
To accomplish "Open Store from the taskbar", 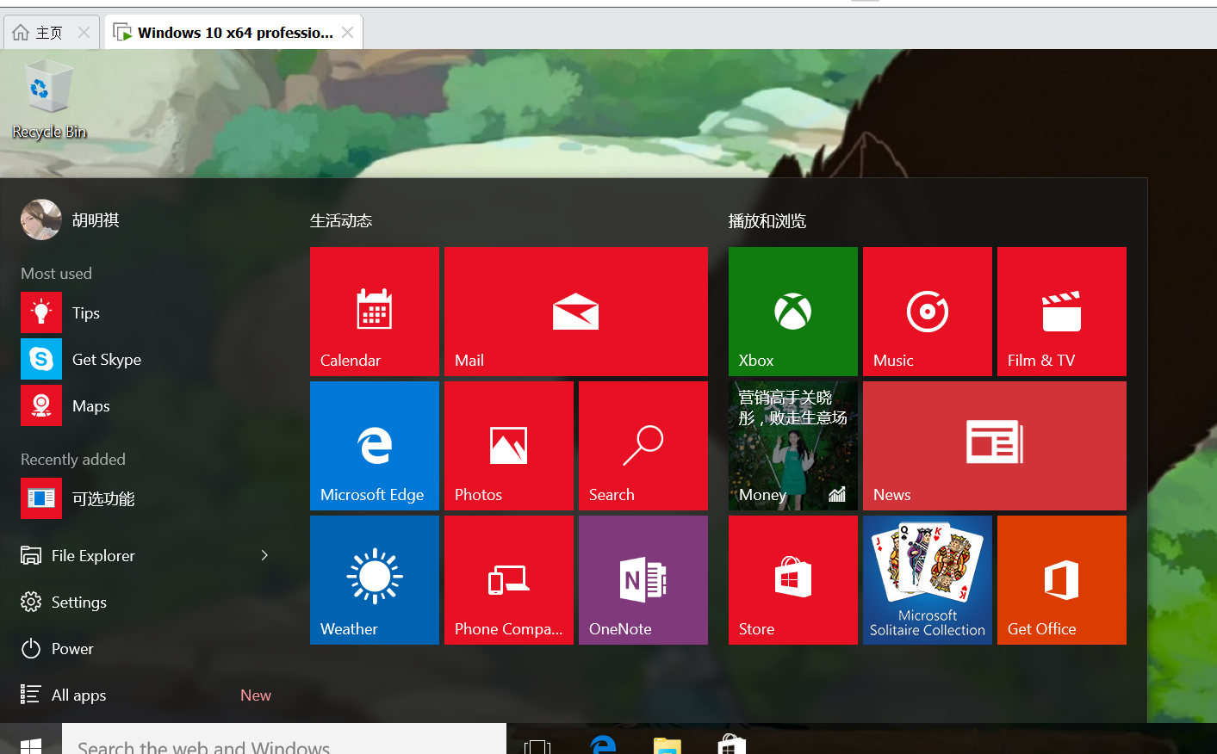I will click(732, 745).
